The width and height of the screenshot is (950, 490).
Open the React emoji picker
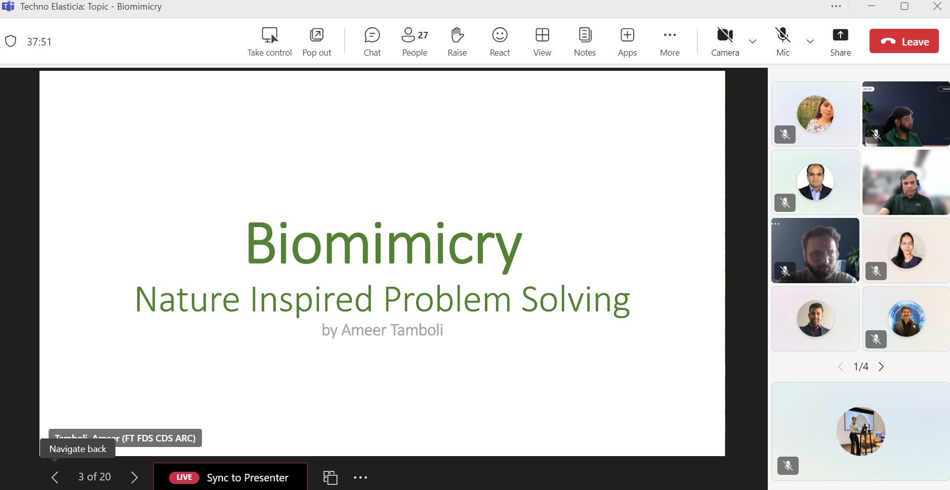(x=500, y=41)
